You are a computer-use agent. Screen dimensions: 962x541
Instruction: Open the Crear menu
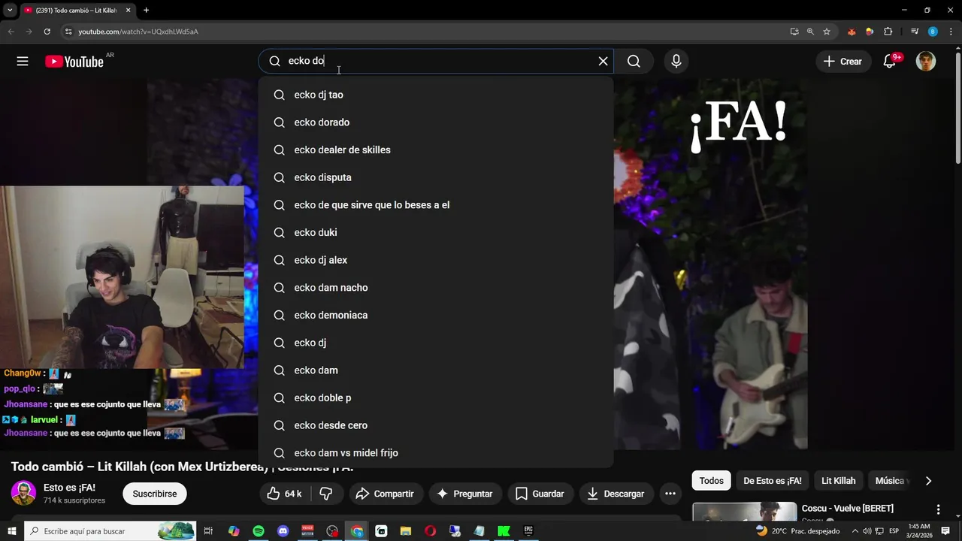(x=843, y=62)
